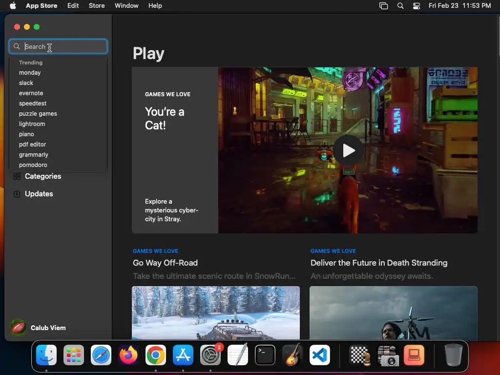Launch Visual Studio Code from the Dock
The width and height of the screenshot is (500, 375).
[320, 355]
